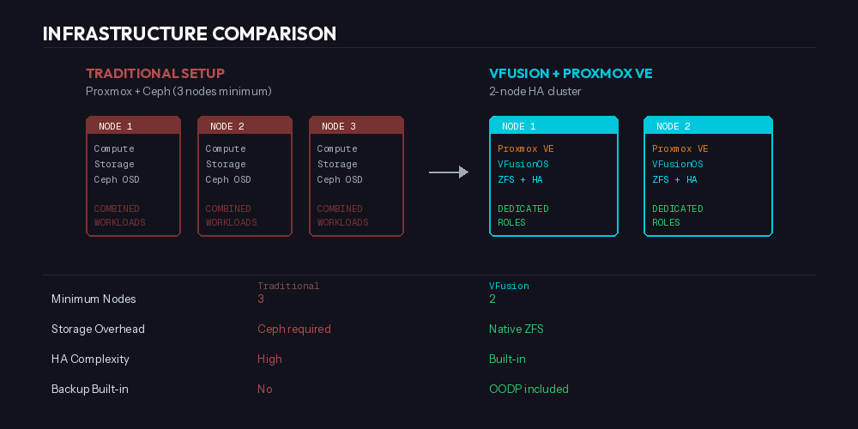The width and height of the screenshot is (858, 429).
Task: Click Dedicated Roles in cyan Node 2
Action: pyautogui.click(x=678, y=215)
